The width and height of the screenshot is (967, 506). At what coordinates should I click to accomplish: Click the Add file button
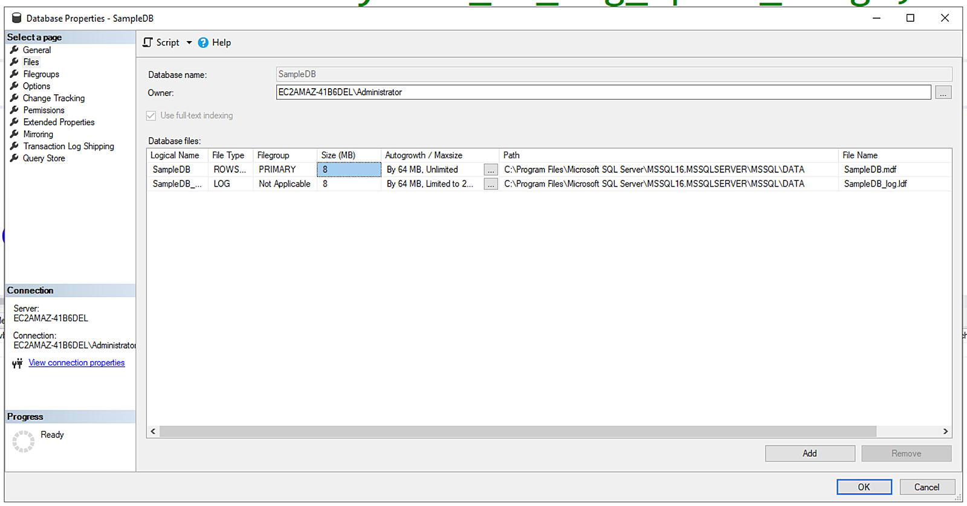coord(810,453)
